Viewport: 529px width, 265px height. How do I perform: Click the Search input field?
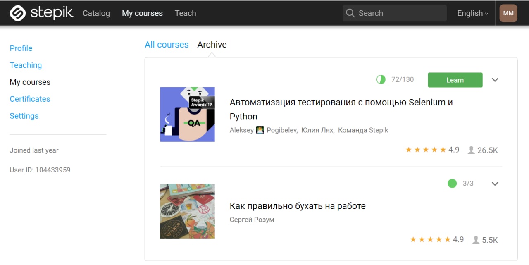395,13
